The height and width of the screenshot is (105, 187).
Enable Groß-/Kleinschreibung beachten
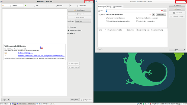(x=107, y=21)
